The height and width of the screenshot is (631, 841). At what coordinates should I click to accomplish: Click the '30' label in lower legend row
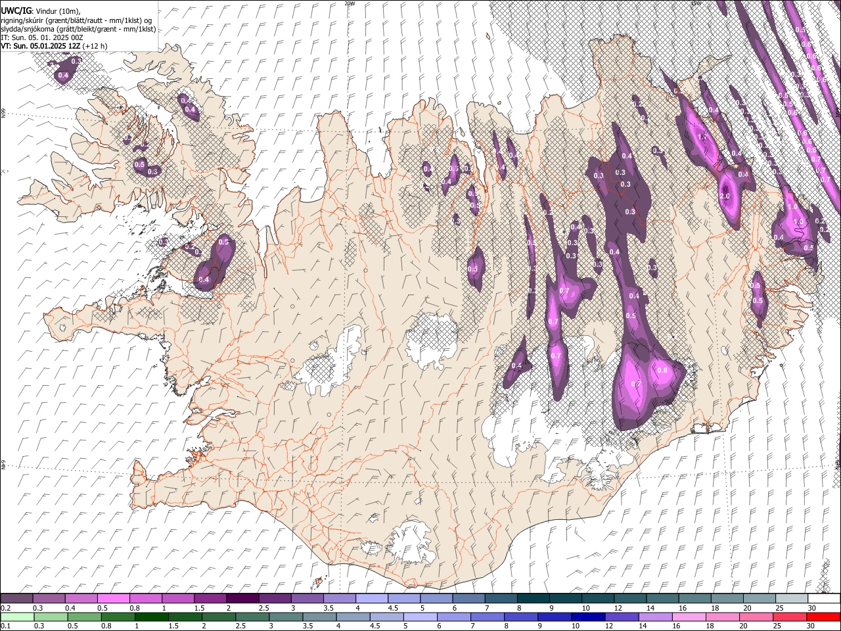click(812, 626)
